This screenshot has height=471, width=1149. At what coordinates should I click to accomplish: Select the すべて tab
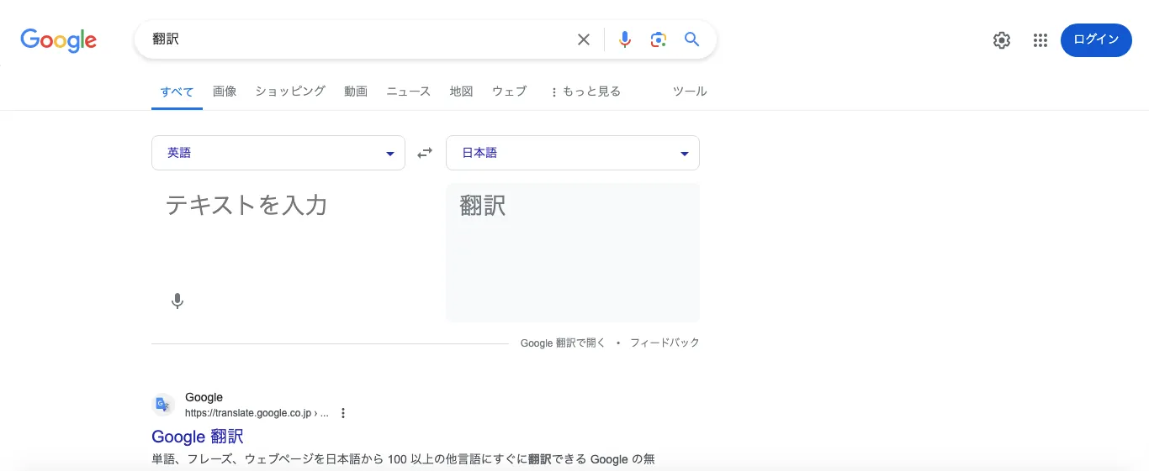coord(177,92)
